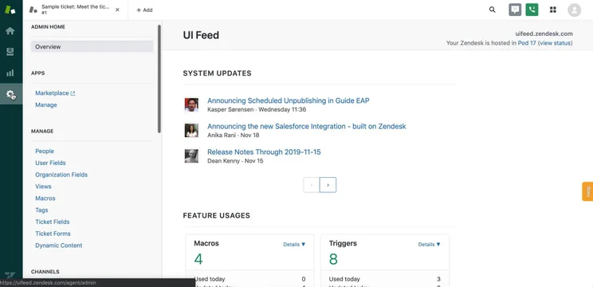Screen dimensions: 593x287
Task: Open the Zendesk products grid icon
Action: (x=553, y=10)
